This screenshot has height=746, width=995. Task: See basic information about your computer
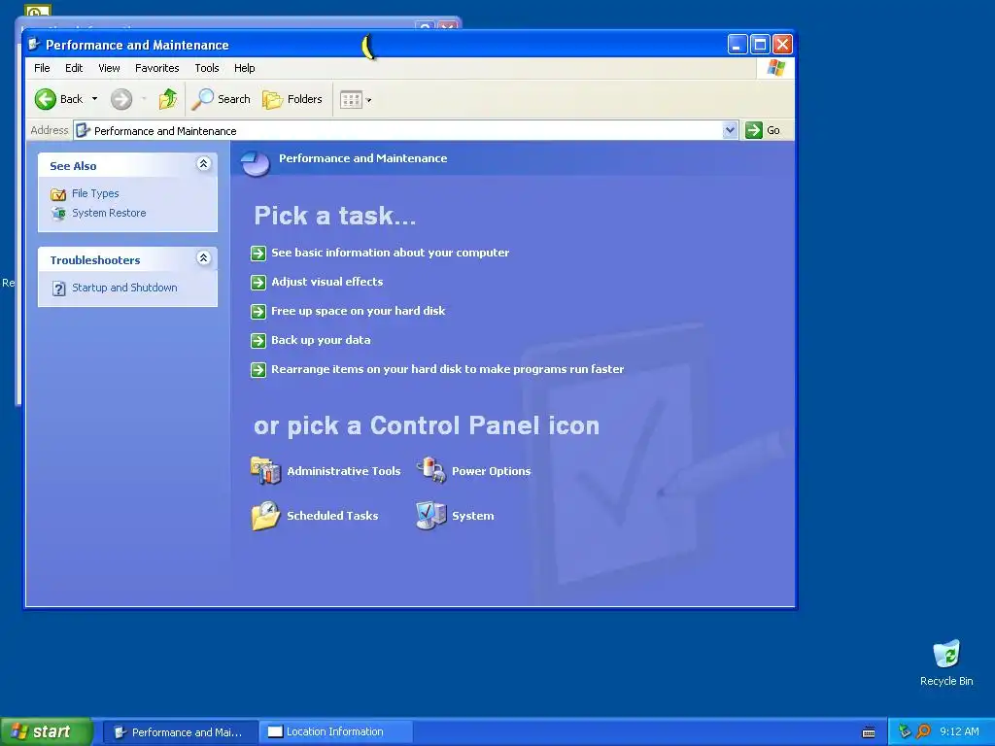pos(391,253)
